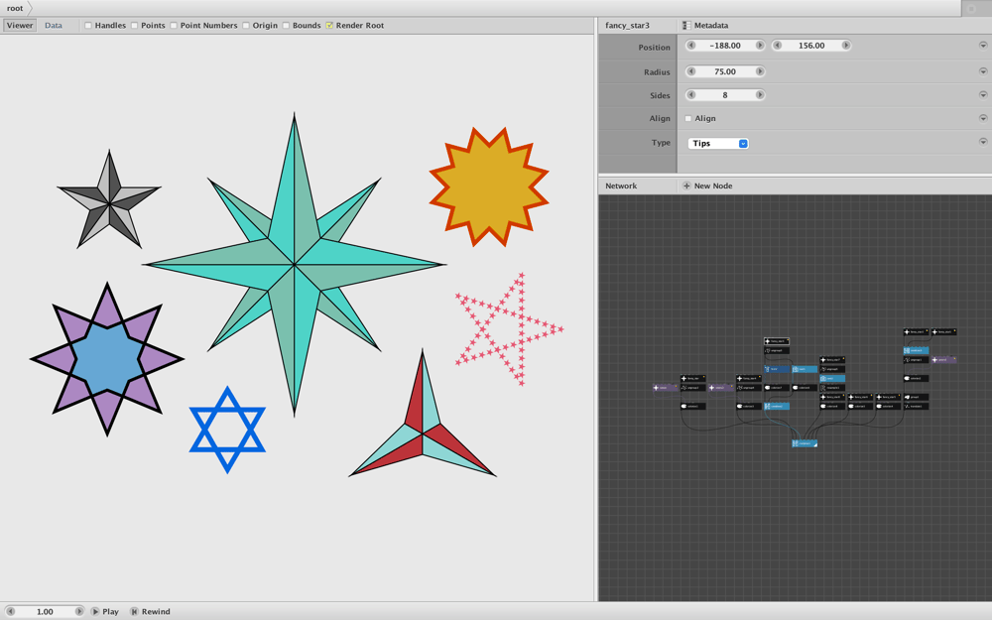Increase Position X value of -188.00
Image resolution: width=992 pixels, height=620 pixels.
760,46
